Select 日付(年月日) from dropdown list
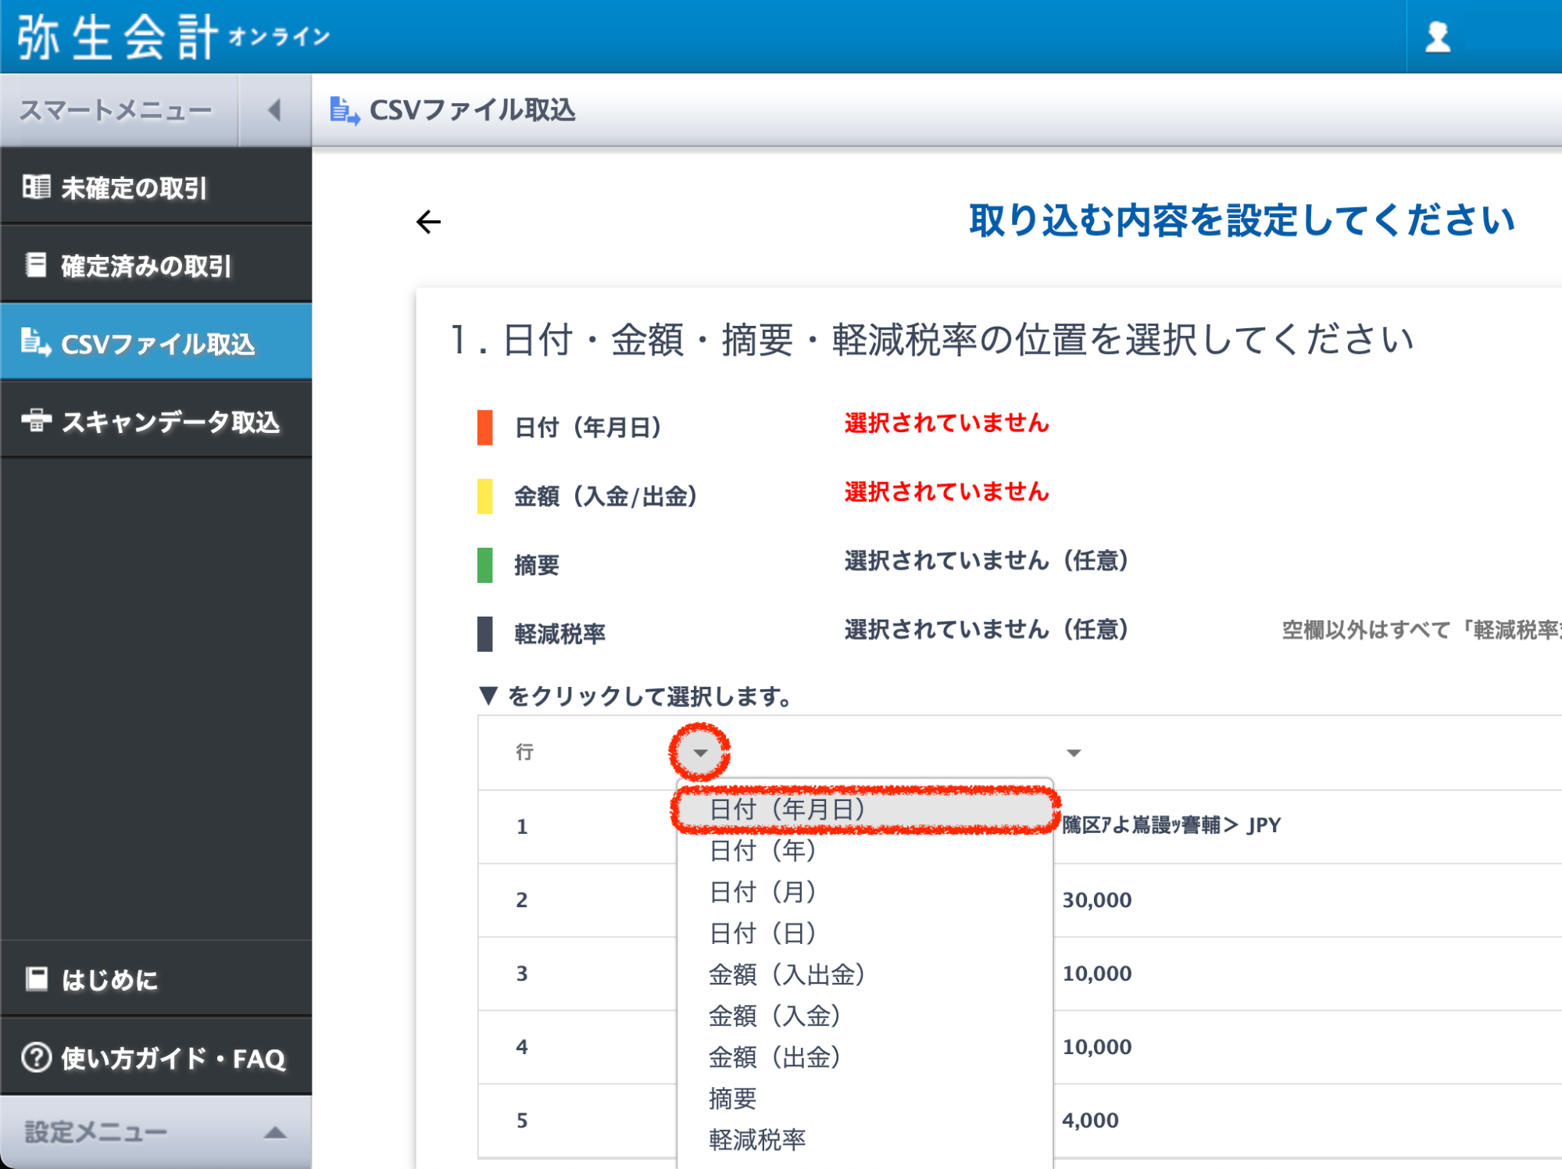 click(x=787, y=810)
